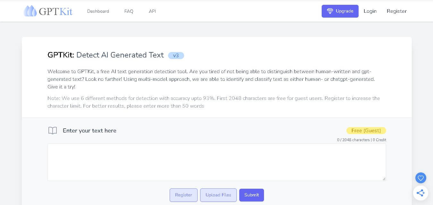The image size is (433, 205).
Task: Click '0 / 2048 characters | 0 Credit' counter
Action: point(361,140)
